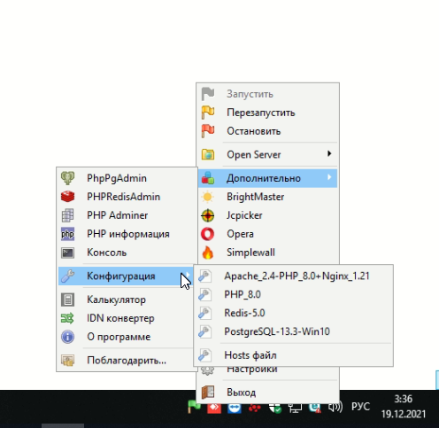
Task: Click the red AnyDesk tray icon
Action: click(x=214, y=409)
